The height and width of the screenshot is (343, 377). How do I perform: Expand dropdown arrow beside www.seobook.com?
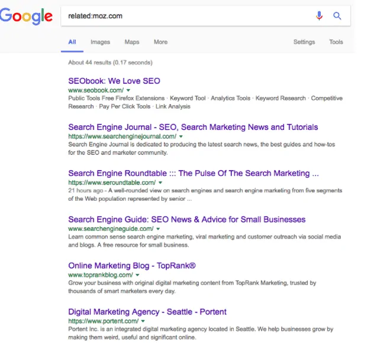click(128, 90)
